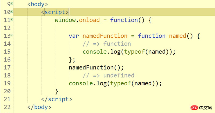Click the onload property on line 11
The height and width of the screenshot is (113, 215).
(89, 20)
